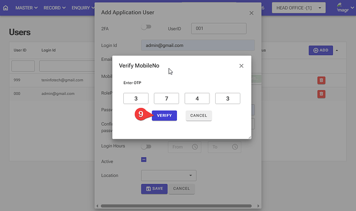This screenshot has height=211, width=356.
Task: Click the home icon in navbar
Action: [x=6, y=8]
